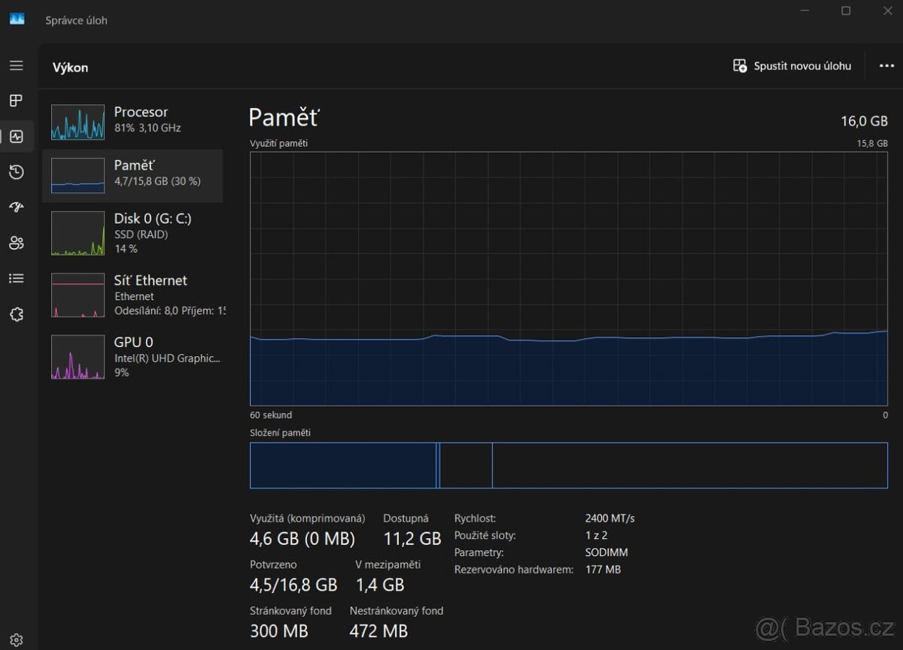This screenshot has width=903, height=650.
Task: Click the memory composition bar
Action: (568, 465)
